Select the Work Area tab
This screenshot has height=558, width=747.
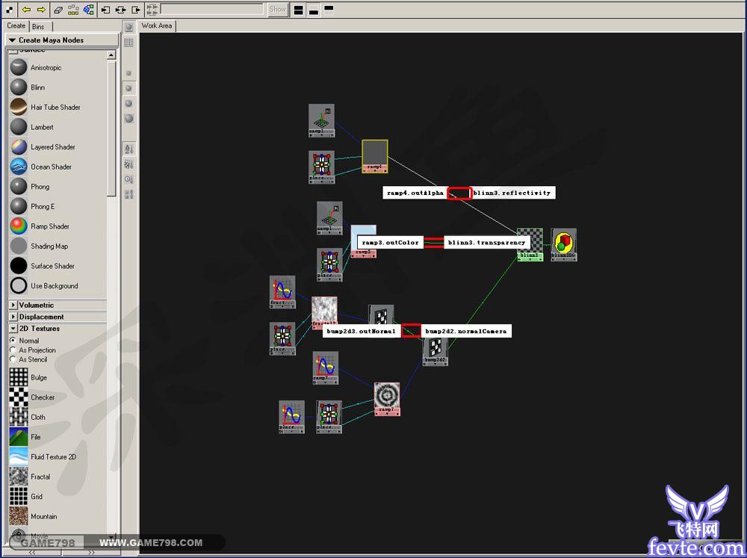(x=157, y=25)
